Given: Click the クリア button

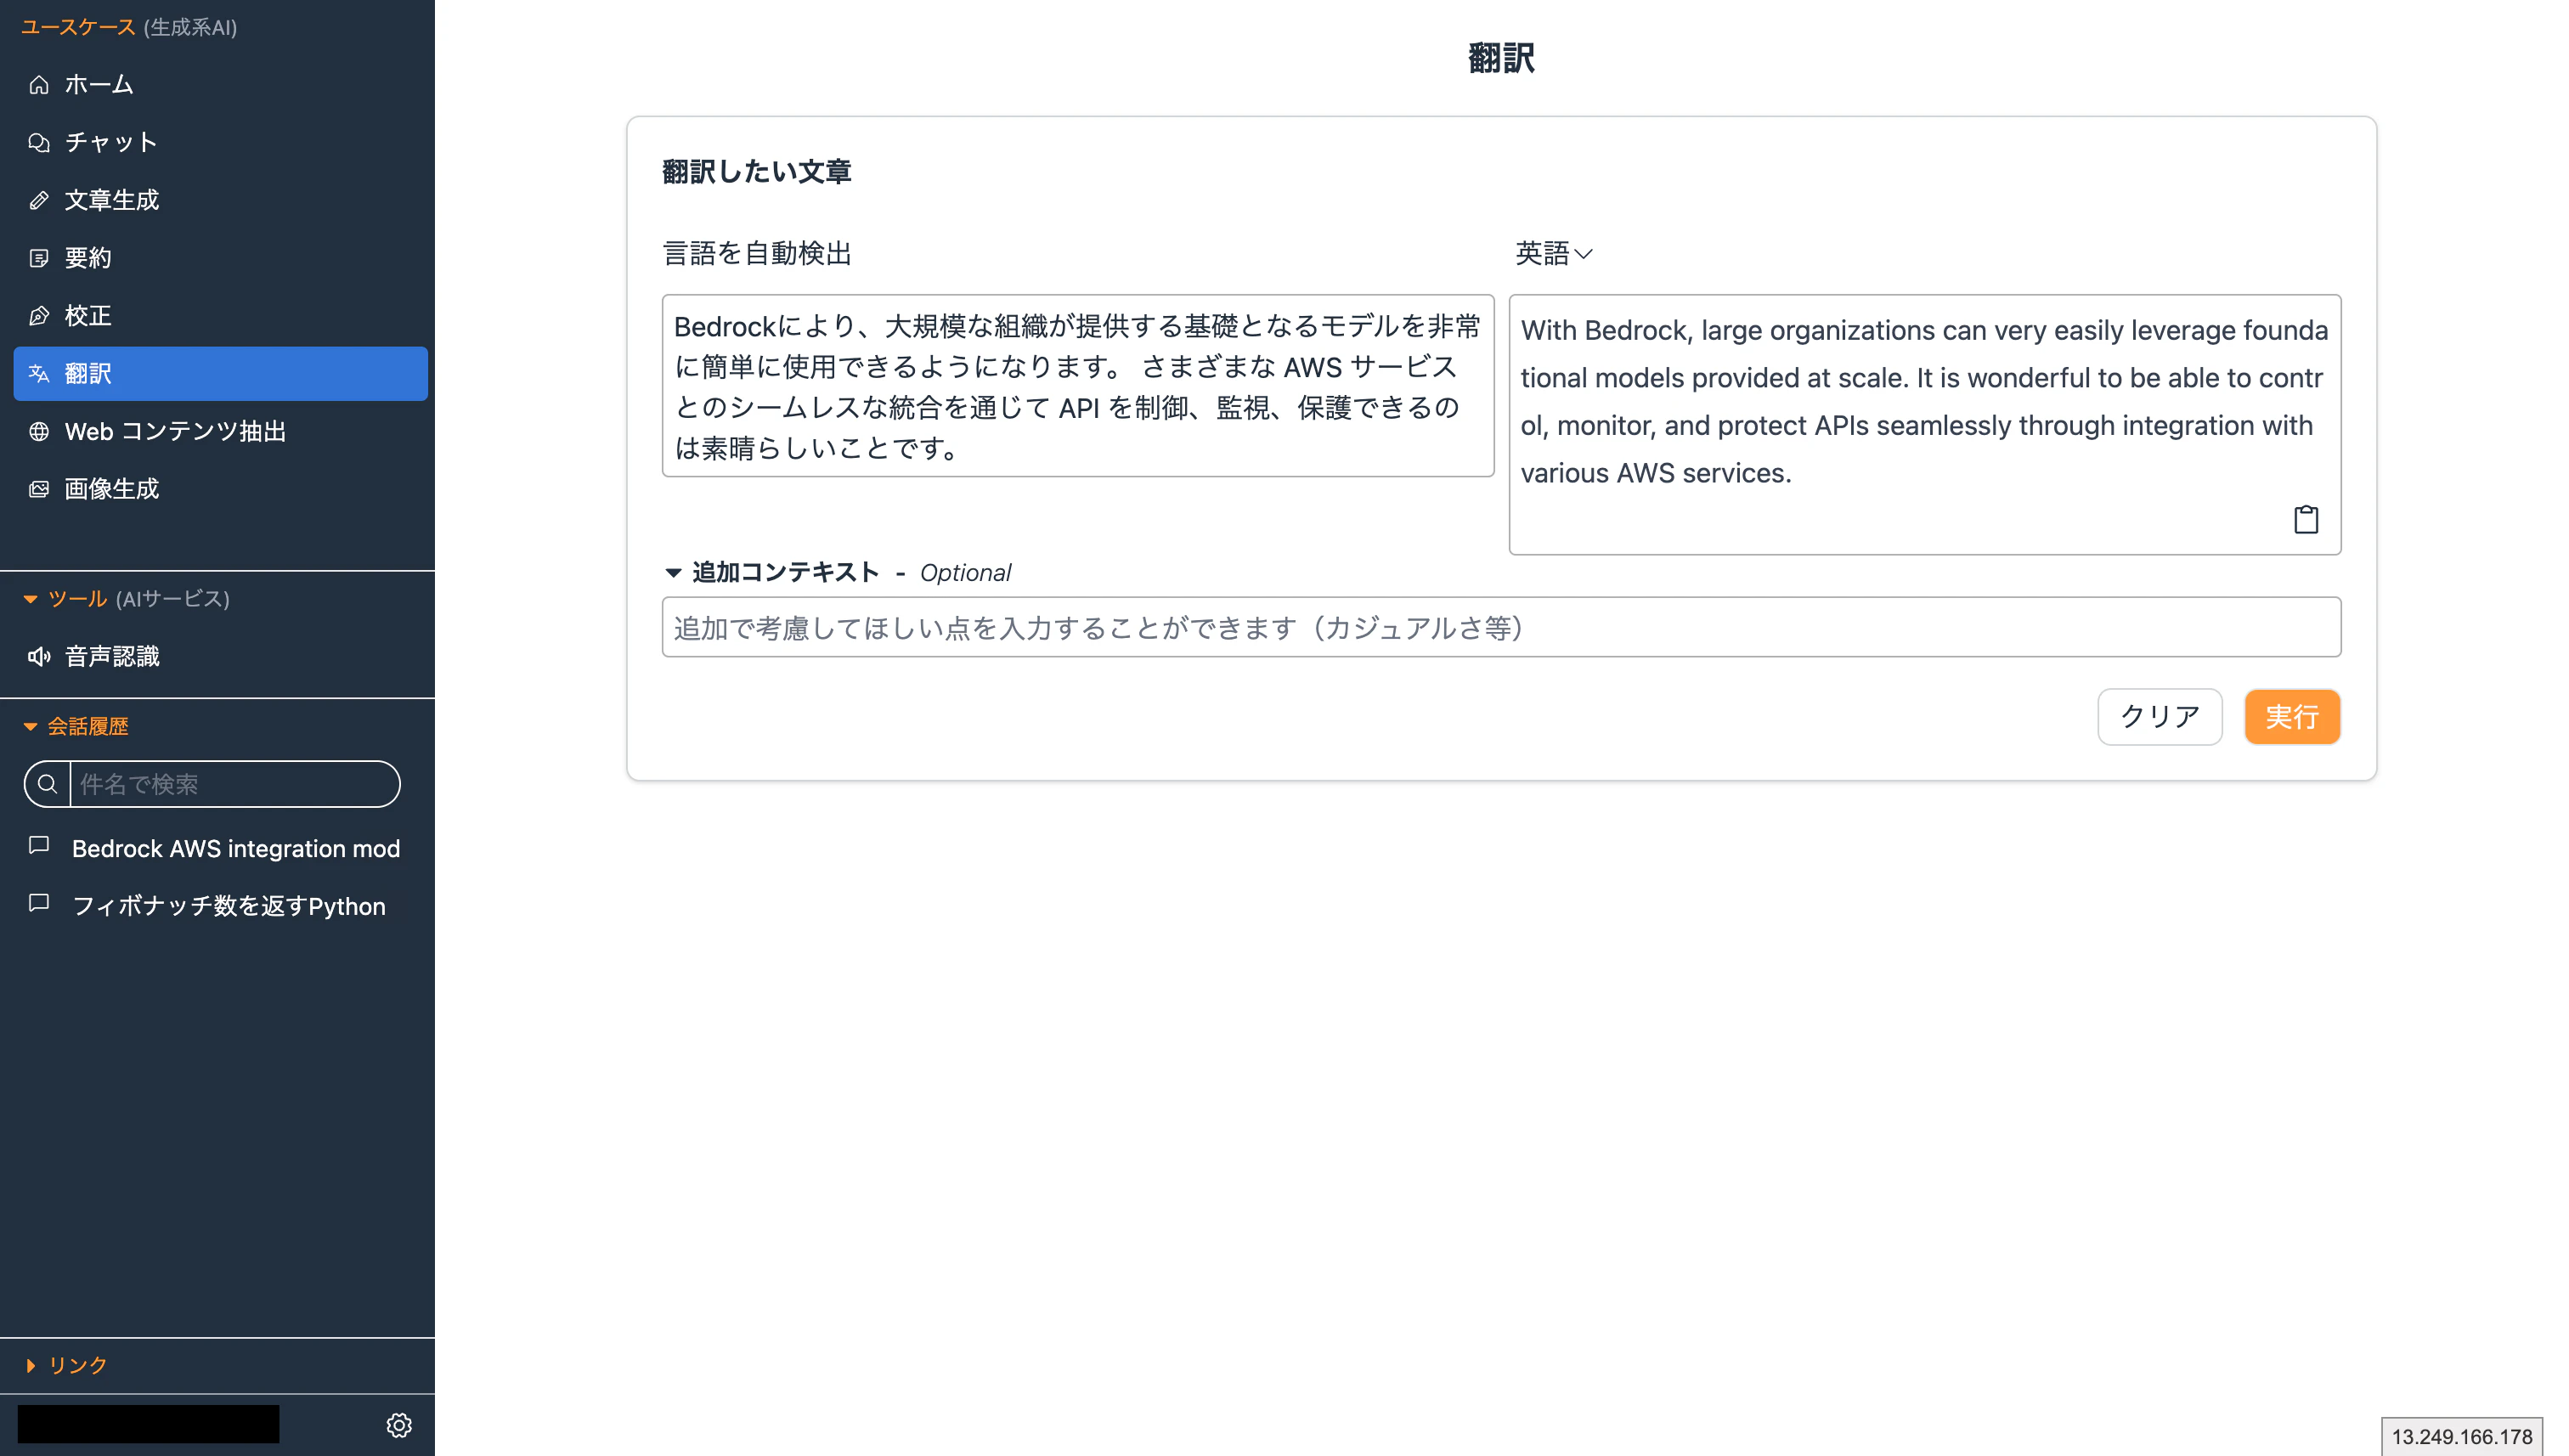Looking at the screenshot, I should coord(2159,717).
